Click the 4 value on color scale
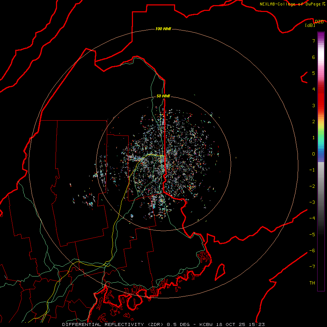Image resolution: width=327 pixels, height=327 pixels. click(314, 89)
